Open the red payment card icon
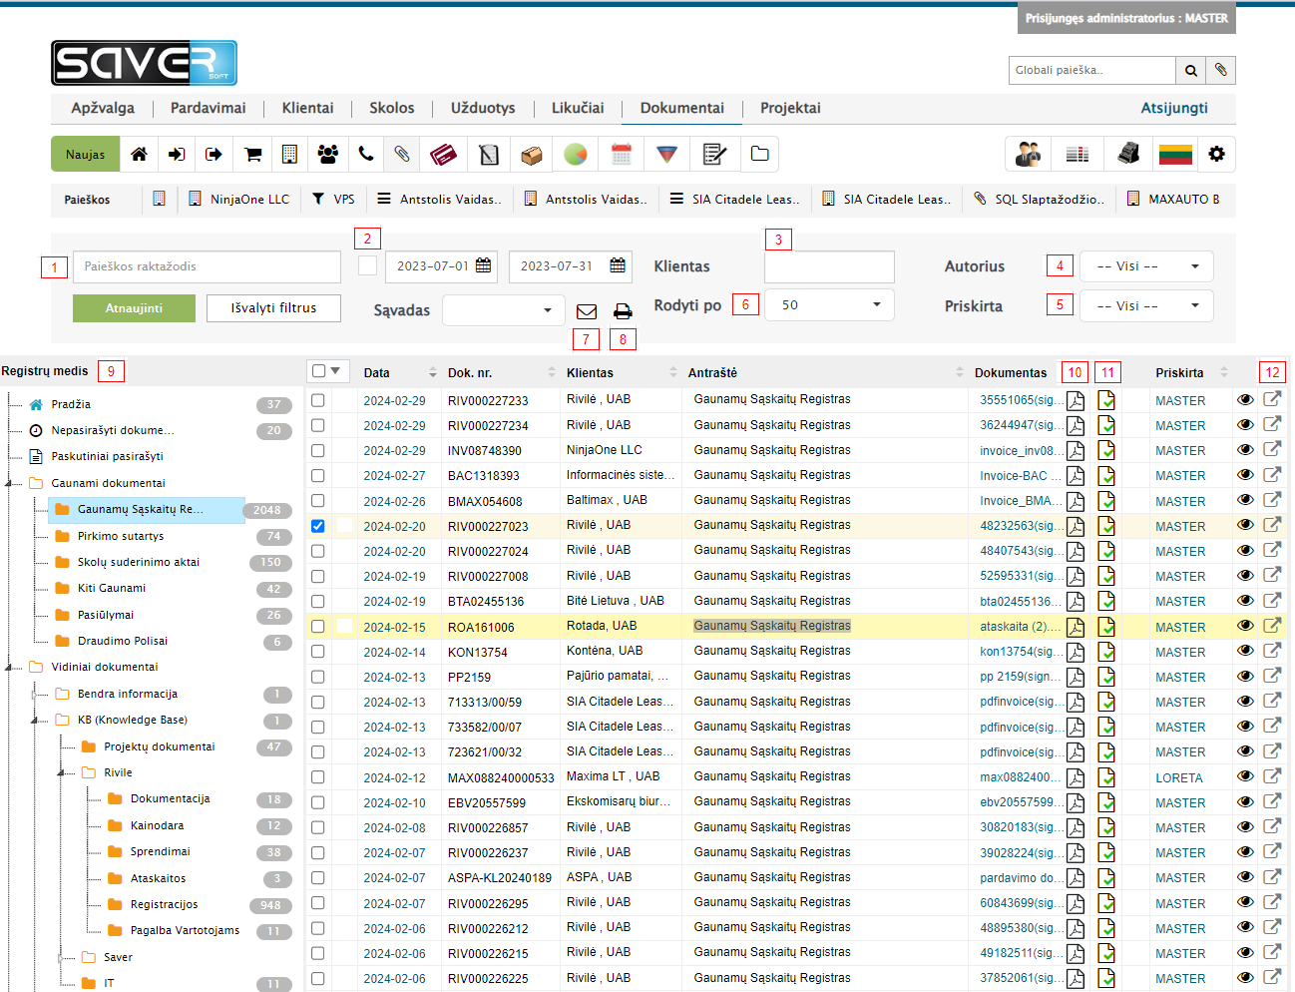Screen dimensions: 1295x992 click(x=443, y=155)
